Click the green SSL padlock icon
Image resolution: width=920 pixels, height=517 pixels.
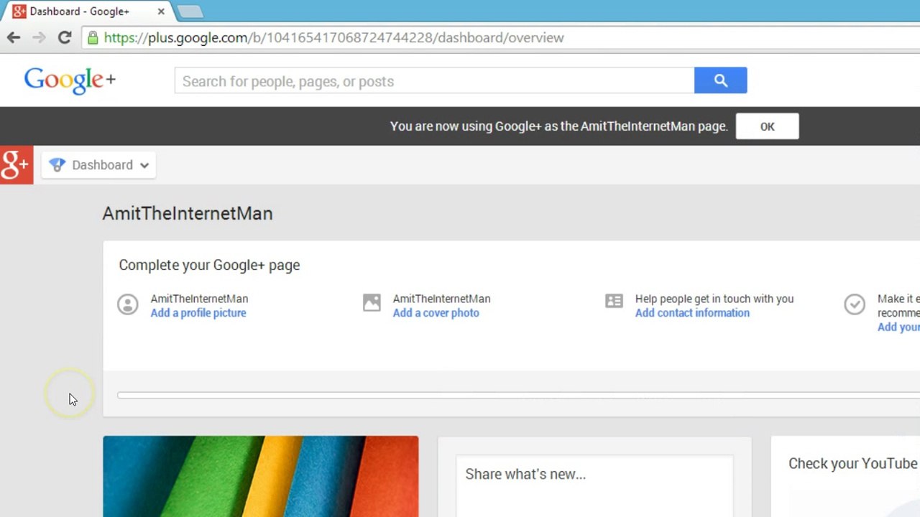pos(93,37)
